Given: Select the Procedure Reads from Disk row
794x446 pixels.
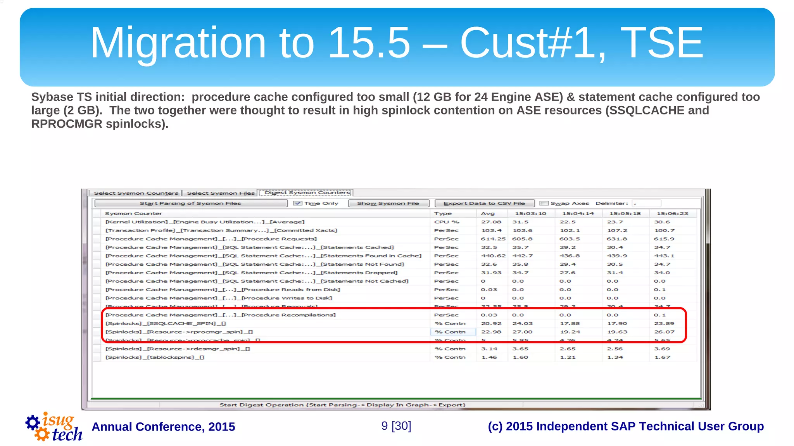Looking at the screenshot, I should (395, 290).
